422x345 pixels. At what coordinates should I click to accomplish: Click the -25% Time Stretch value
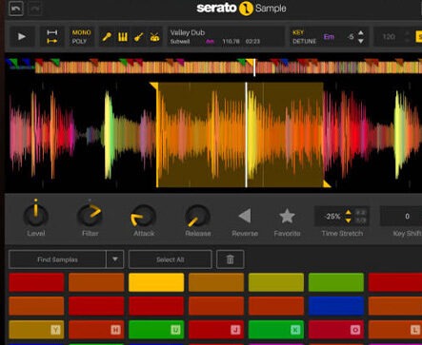[332, 217]
